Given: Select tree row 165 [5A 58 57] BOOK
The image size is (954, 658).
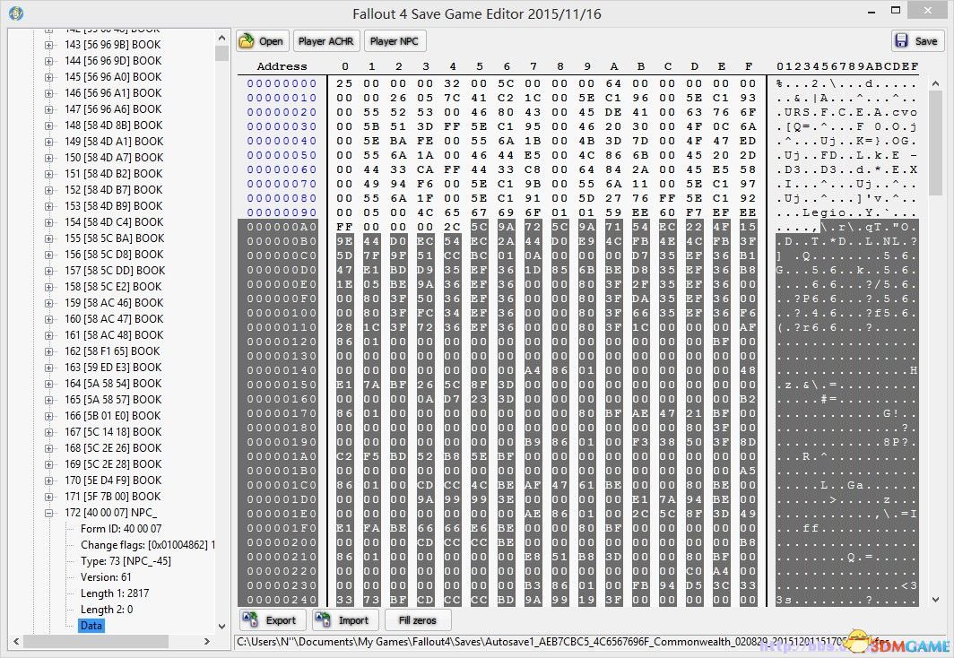Looking at the screenshot, I should (x=113, y=400).
